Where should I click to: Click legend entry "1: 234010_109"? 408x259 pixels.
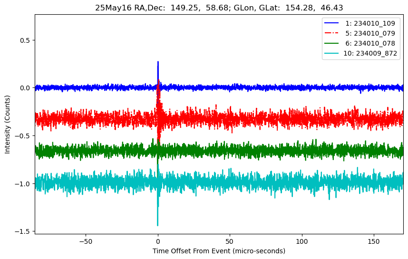[370, 23]
